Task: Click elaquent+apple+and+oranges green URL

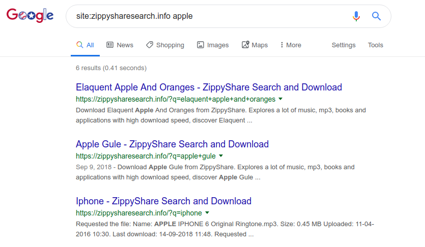Action: pyautogui.click(x=176, y=99)
